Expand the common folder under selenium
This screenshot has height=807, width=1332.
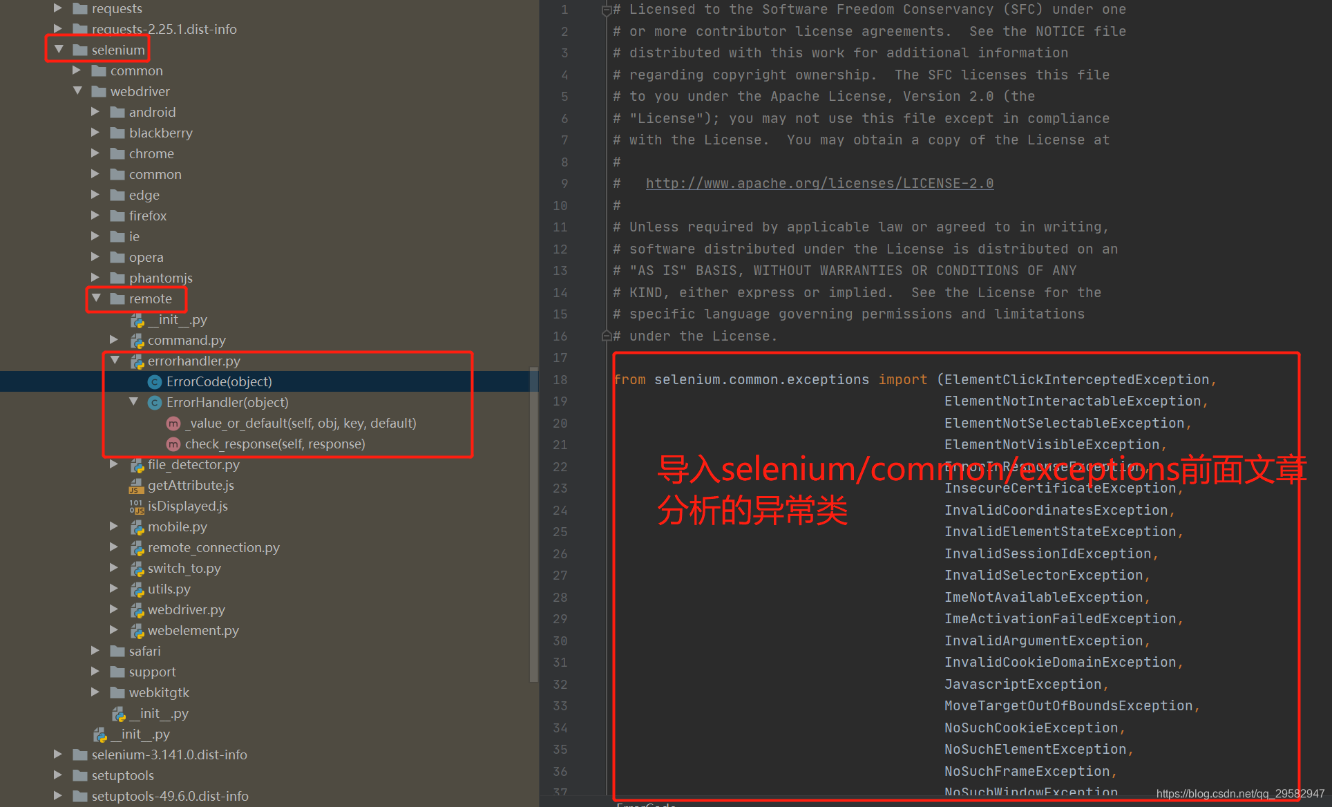[77, 70]
